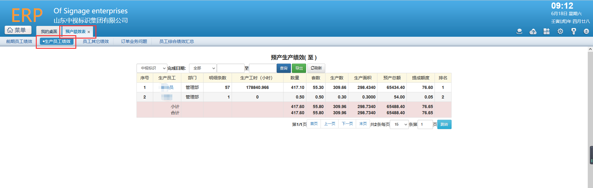Open the cloud help icon
593x188 pixels.
tap(533, 31)
